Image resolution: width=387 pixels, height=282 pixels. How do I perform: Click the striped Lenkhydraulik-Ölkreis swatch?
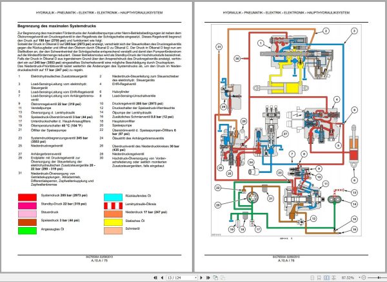pos(113,205)
